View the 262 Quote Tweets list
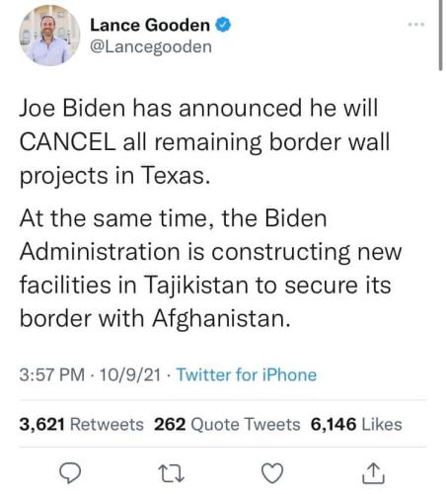Screen dimensions: 446x494 227,424
